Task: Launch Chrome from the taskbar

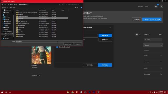Action: tap(72, 92)
